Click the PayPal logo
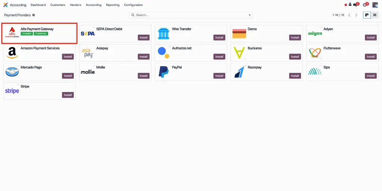Image resolution: width=382 pixels, height=191 pixels. click(x=163, y=72)
